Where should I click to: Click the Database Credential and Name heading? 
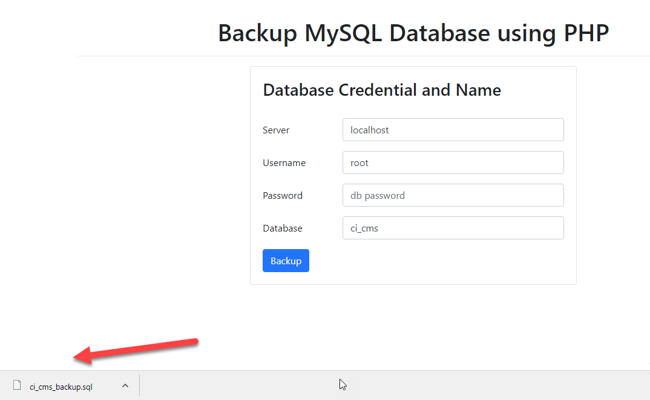point(382,90)
